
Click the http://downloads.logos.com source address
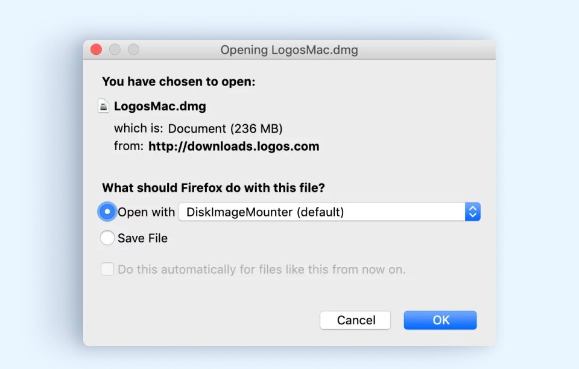[234, 146]
